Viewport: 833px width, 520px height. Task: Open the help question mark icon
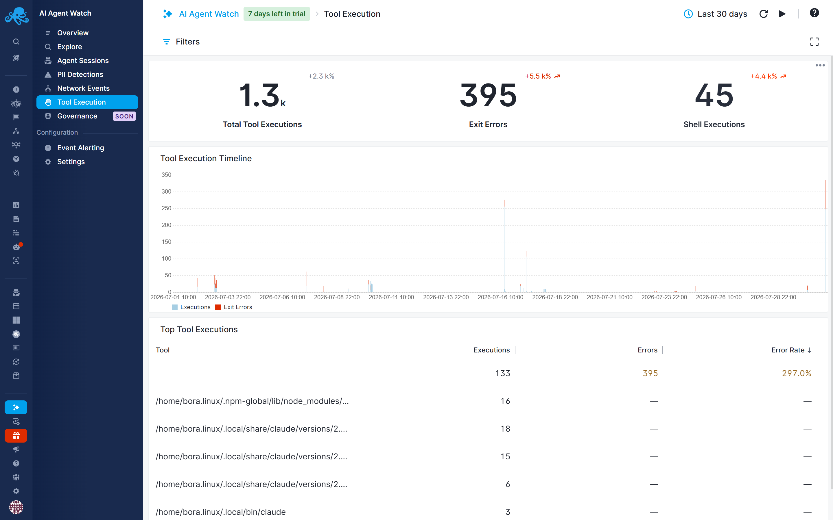tap(814, 13)
